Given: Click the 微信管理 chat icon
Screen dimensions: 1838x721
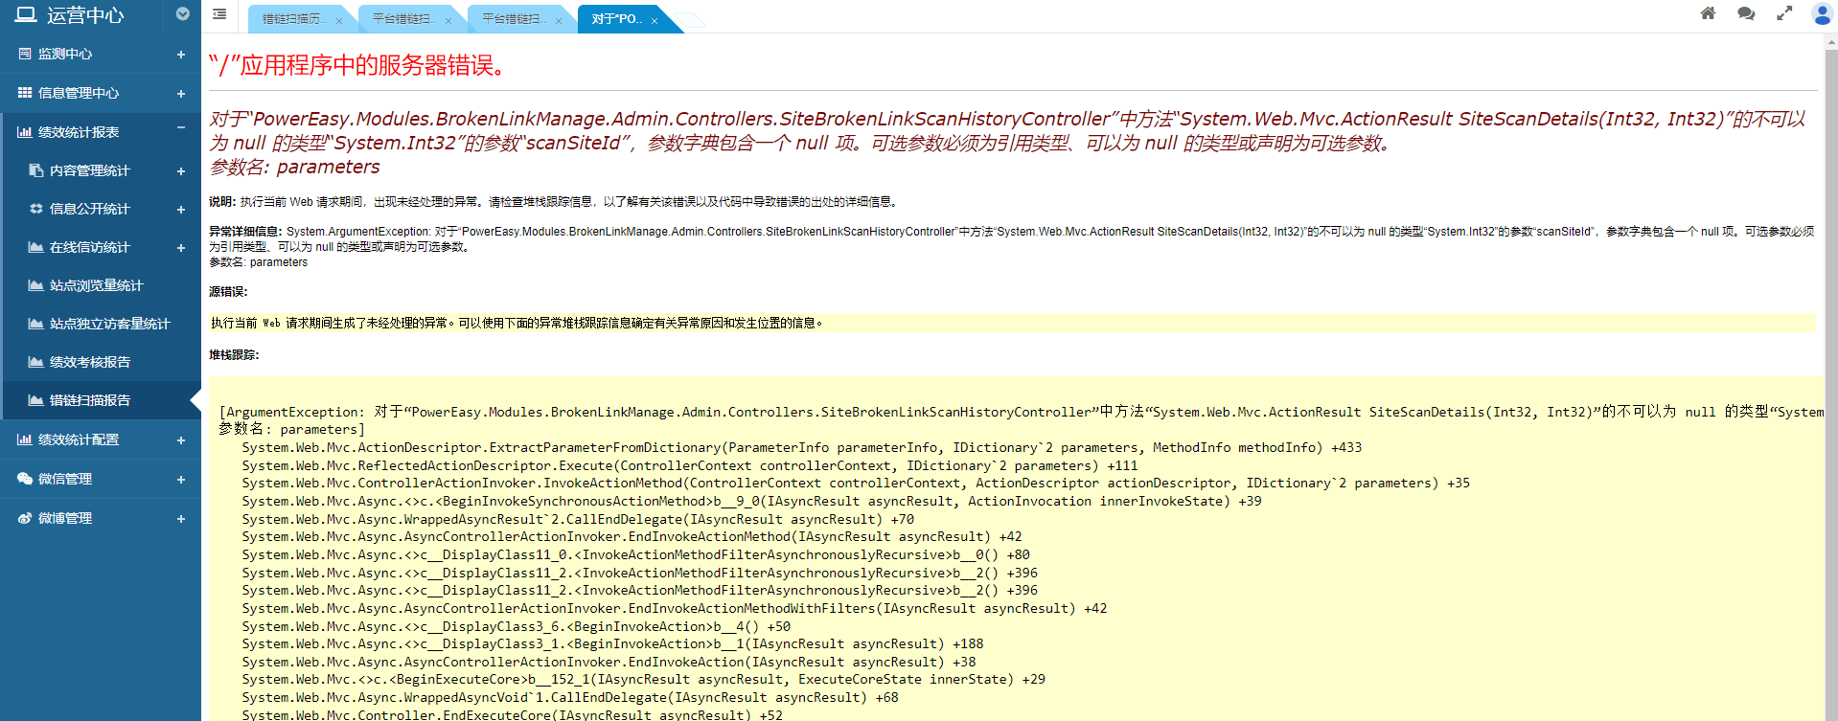Looking at the screenshot, I should 25,479.
